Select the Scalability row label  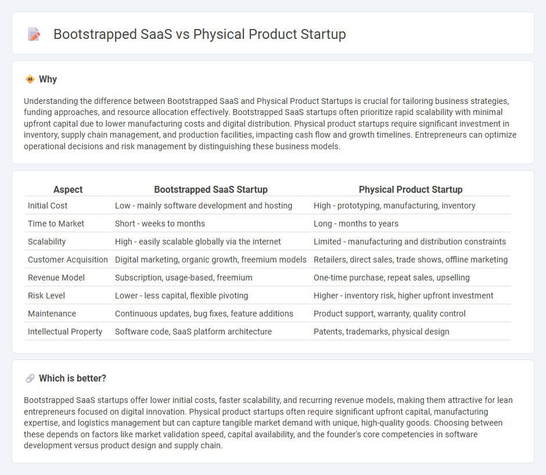(46, 242)
